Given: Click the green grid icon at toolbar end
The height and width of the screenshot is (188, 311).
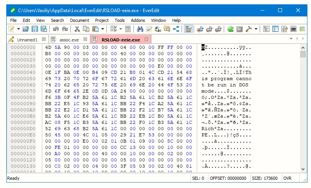Looking at the screenshot, I should pos(302,29).
